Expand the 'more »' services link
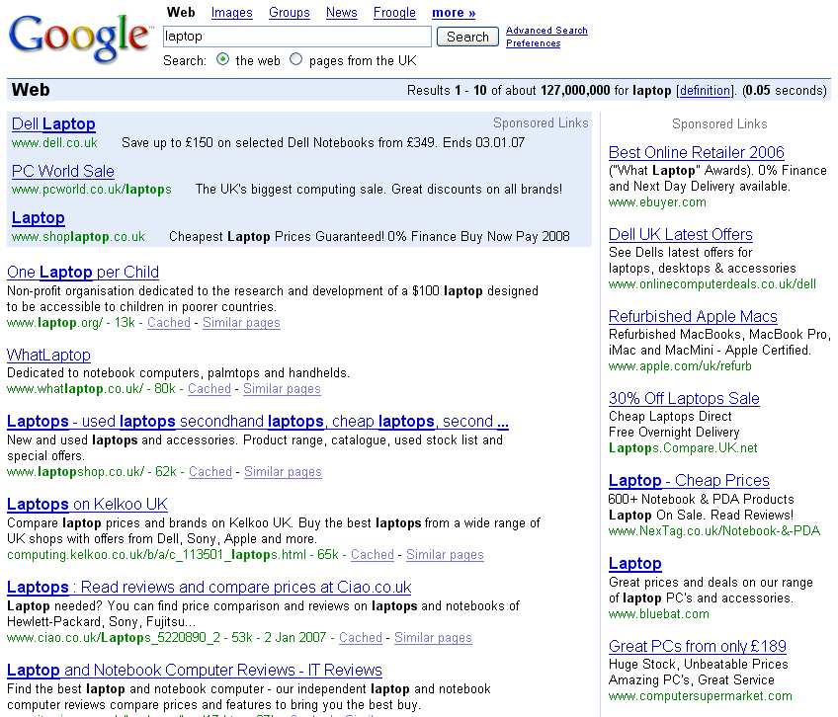 click(x=454, y=12)
